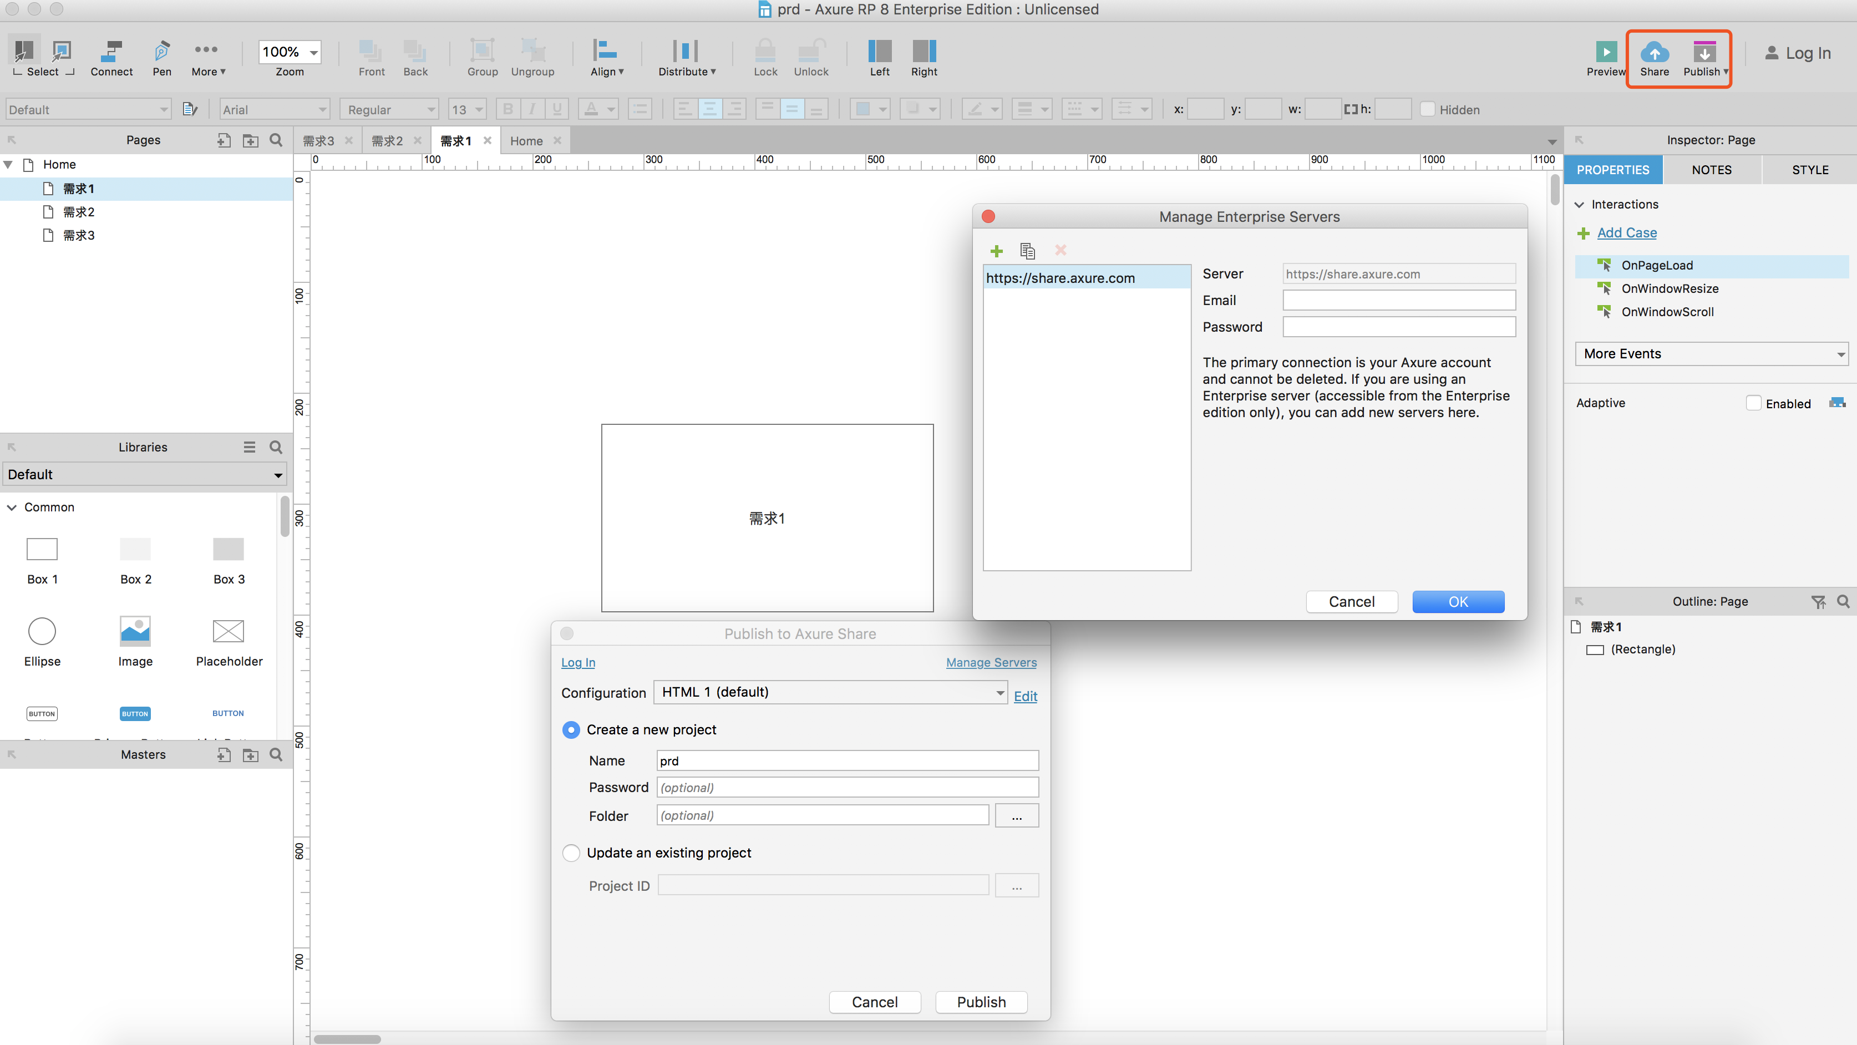Click the Email input field
This screenshot has height=1045, width=1857.
pyautogui.click(x=1398, y=301)
